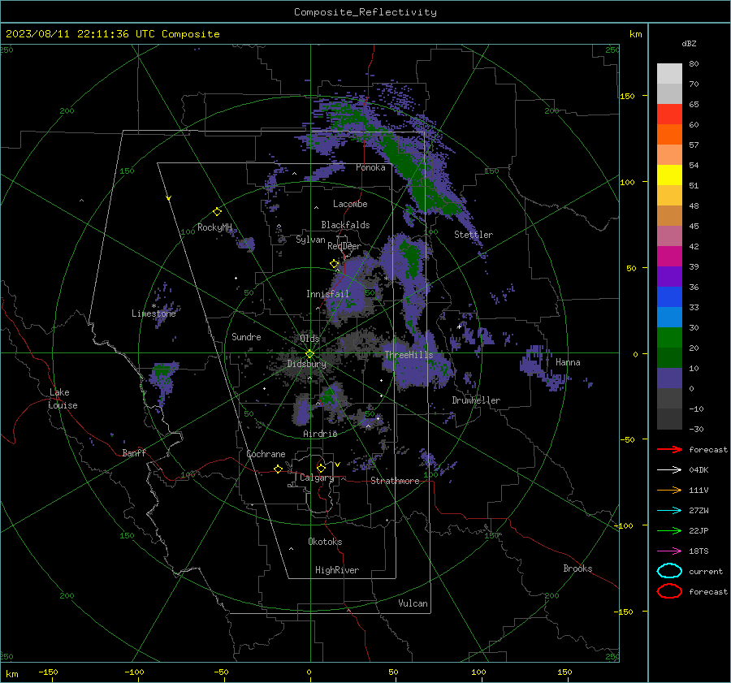This screenshot has height=683, width=731.
Task: Click the yellow diamond at the radar center near Olds
Action: pyautogui.click(x=310, y=354)
